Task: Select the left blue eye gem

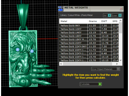Action: [18, 50]
